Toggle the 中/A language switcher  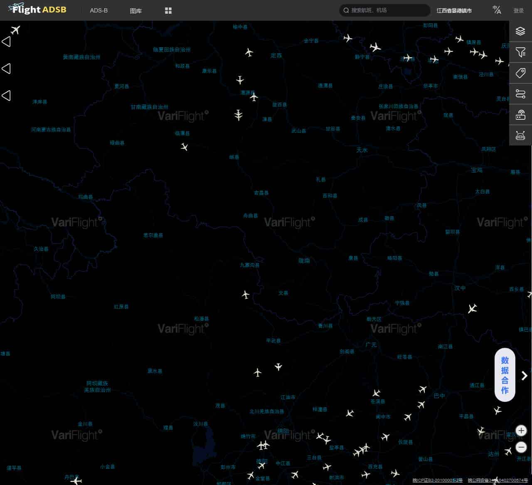(496, 10)
